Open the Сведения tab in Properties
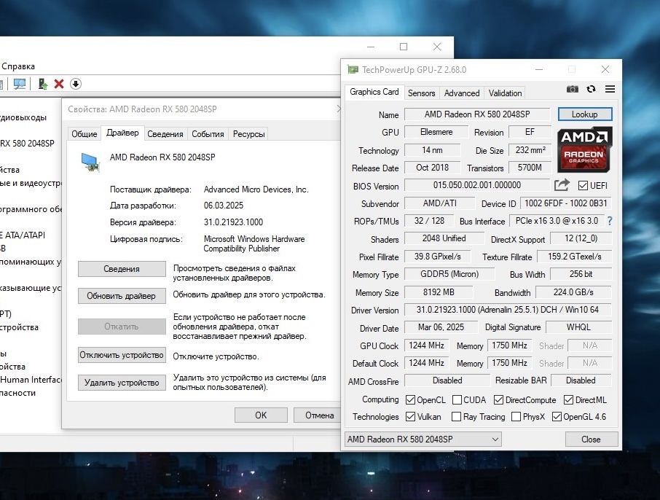Viewport: 660px width, 500px height. point(165,134)
